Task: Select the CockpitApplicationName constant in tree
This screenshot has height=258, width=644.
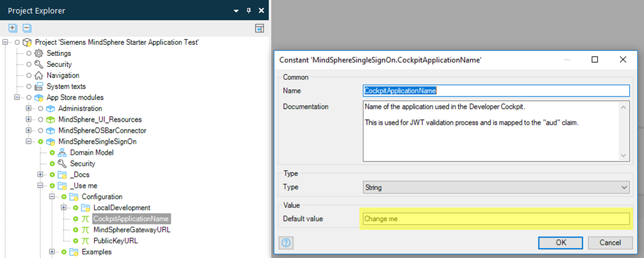Action: pos(131,219)
